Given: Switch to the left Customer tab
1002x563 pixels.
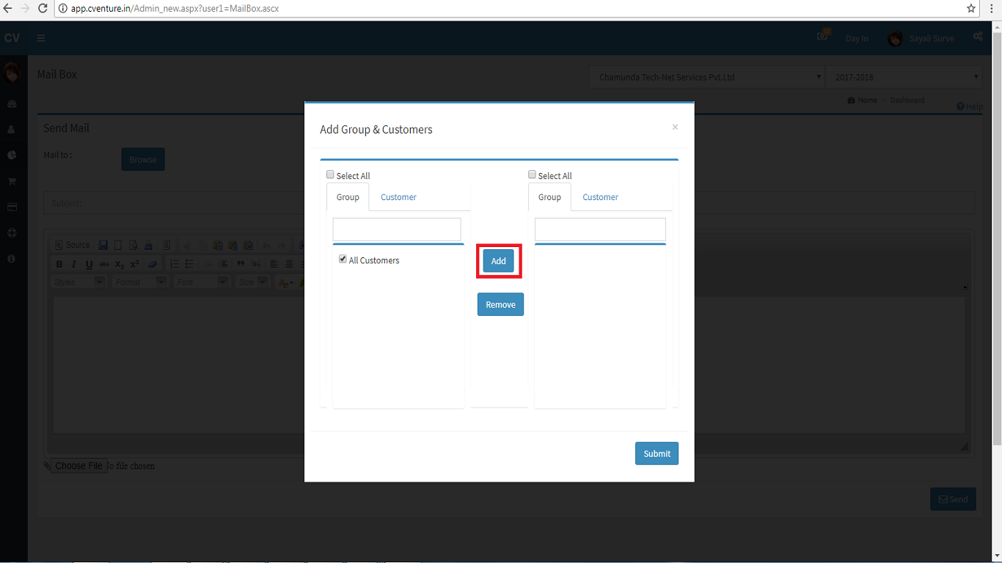Looking at the screenshot, I should pos(398,197).
